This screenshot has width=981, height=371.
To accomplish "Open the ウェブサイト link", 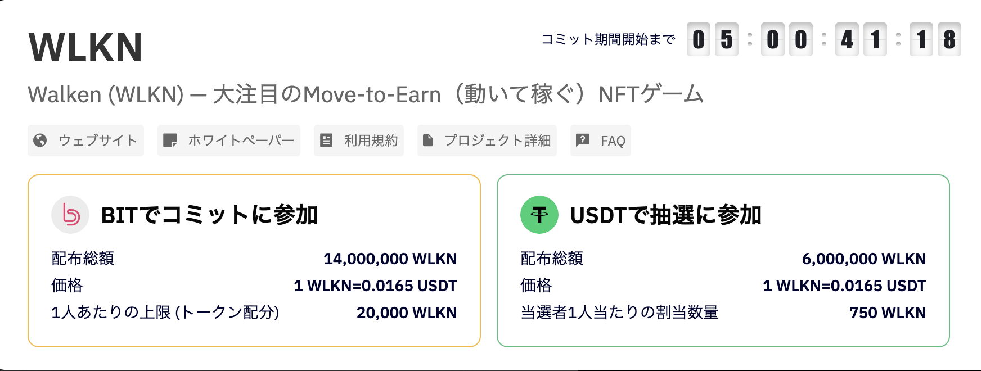I will click(85, 141).
